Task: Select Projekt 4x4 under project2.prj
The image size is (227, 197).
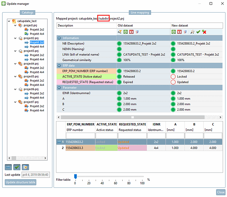Action: pyautogui.click(x=37, y=47)
